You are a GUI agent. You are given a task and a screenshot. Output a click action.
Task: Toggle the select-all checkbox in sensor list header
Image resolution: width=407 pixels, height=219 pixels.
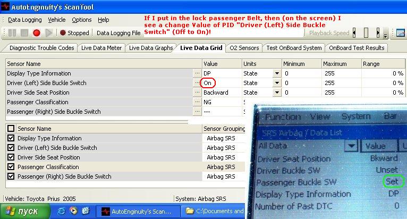pyautogui.click(x=11, y=129)
